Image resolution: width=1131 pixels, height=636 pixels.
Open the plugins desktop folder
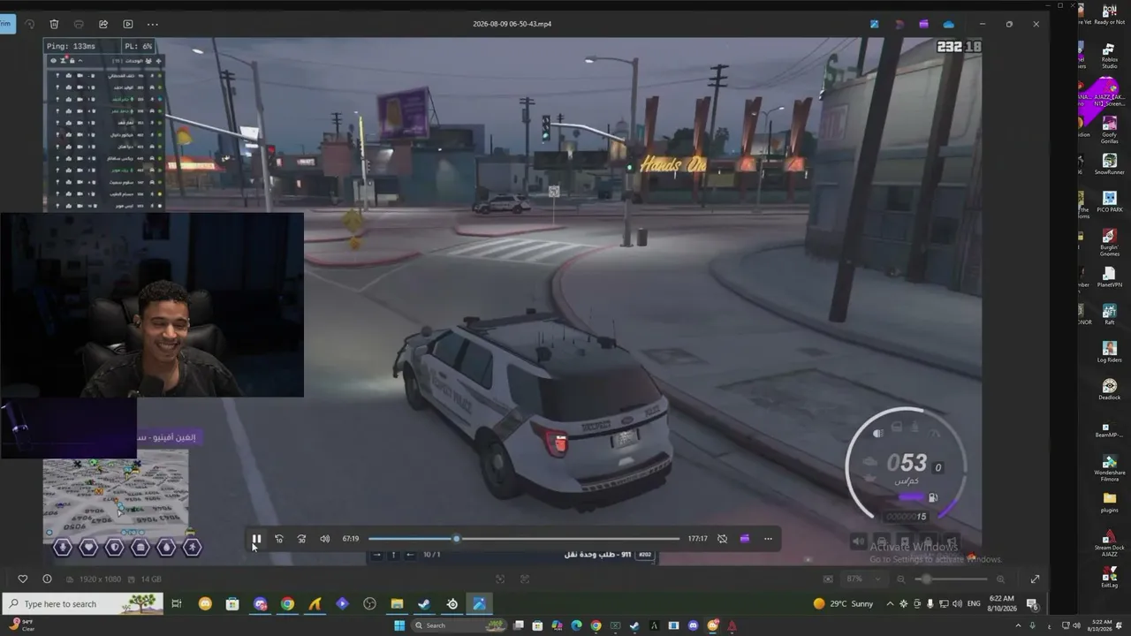pos(1109,503)
